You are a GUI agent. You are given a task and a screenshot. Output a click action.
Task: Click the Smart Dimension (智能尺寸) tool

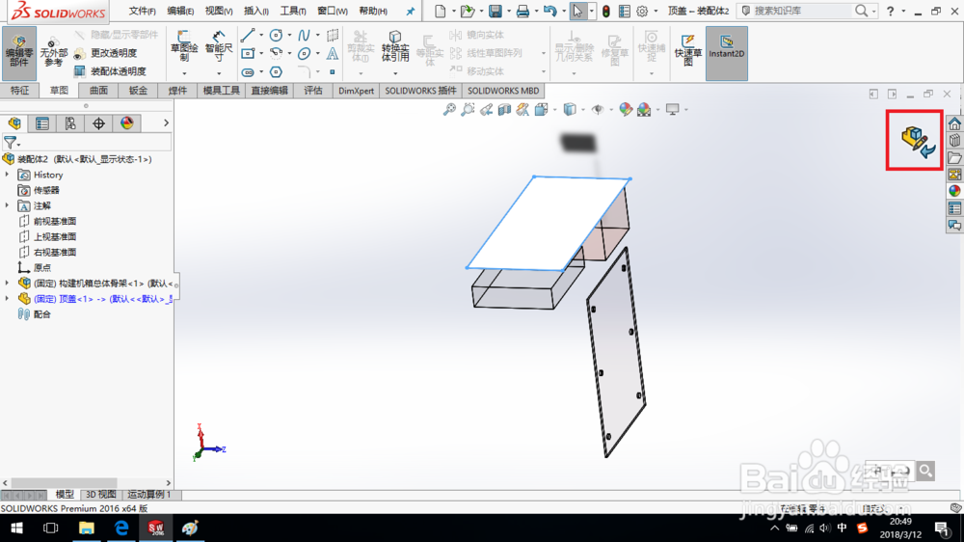(x=218, y=46)
